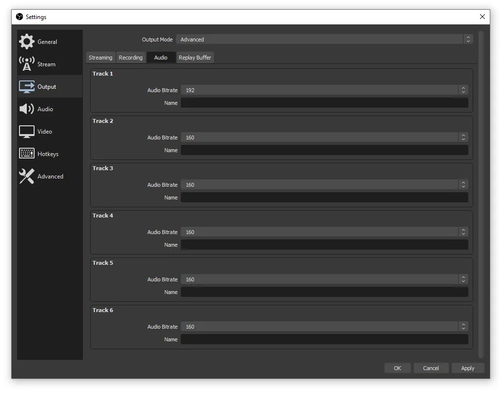Viewport: 500px width, 394px height.
Task: Open the Output Mode dropdown
Action: click(x=324, y=39)
